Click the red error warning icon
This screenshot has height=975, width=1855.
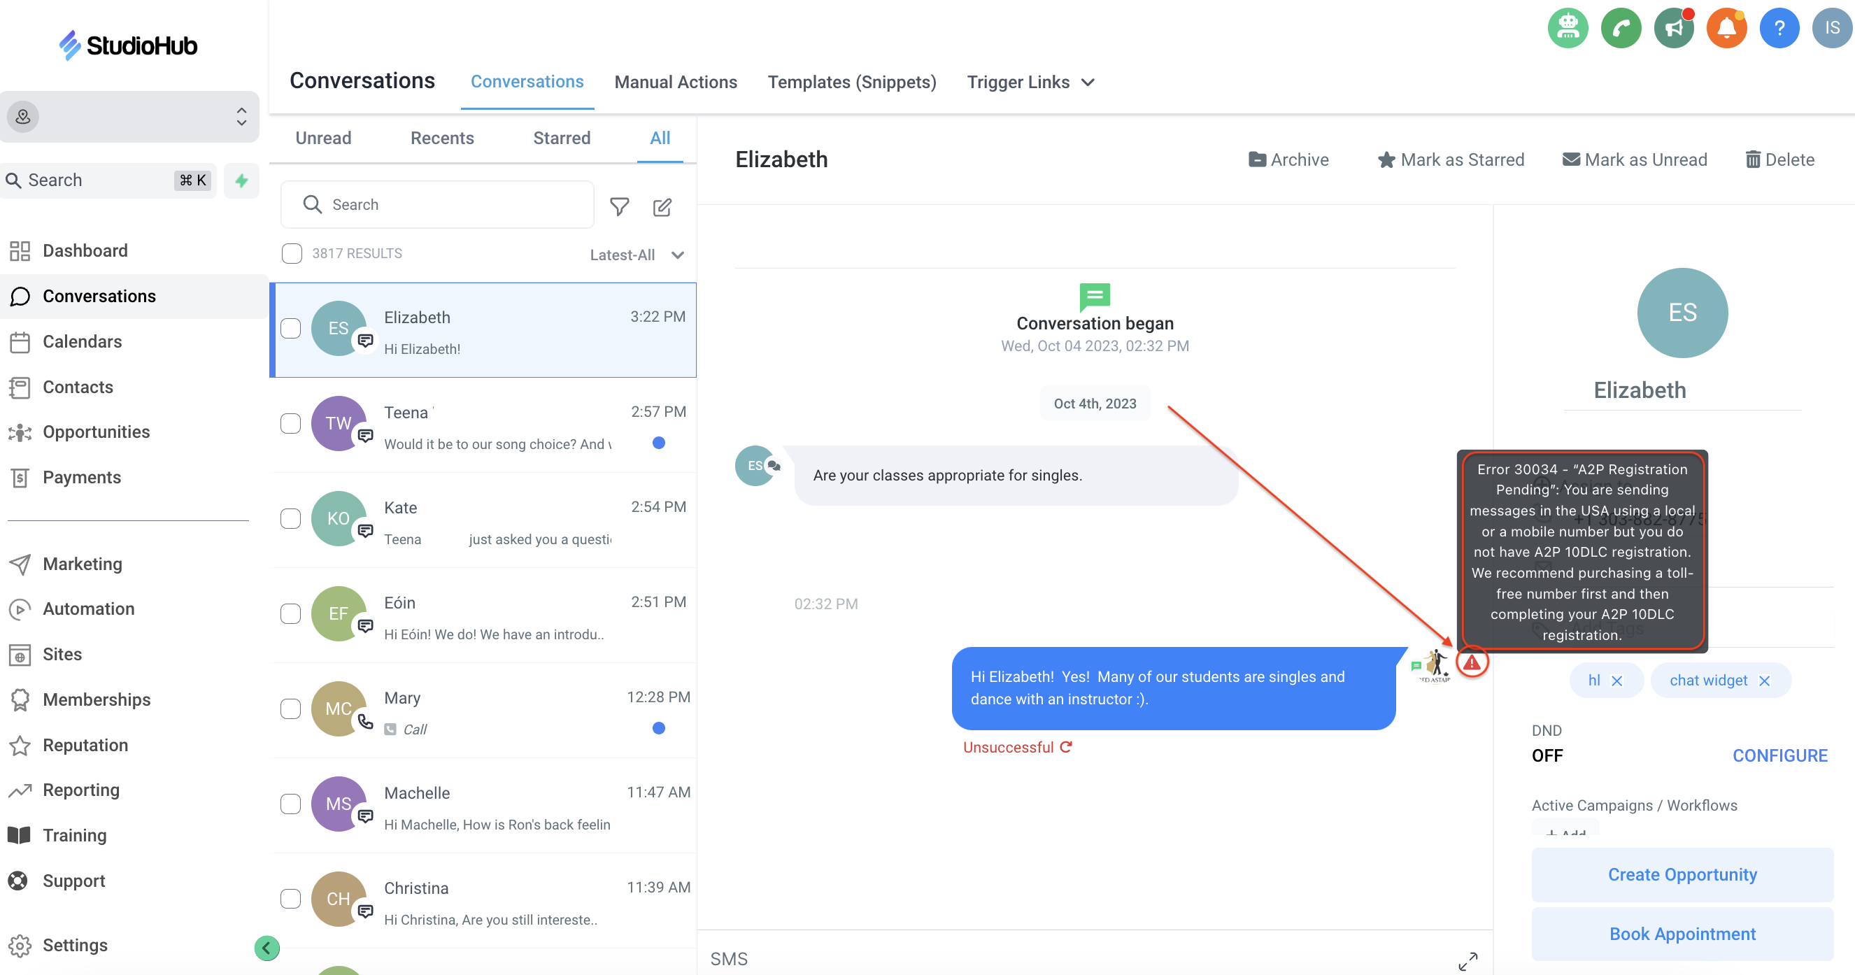(1471, 662)
